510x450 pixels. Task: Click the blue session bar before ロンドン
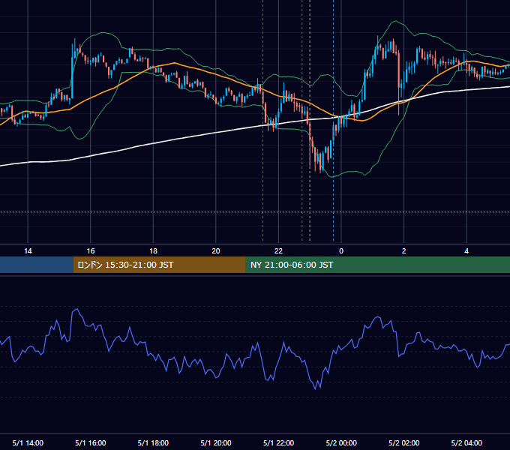37,265
